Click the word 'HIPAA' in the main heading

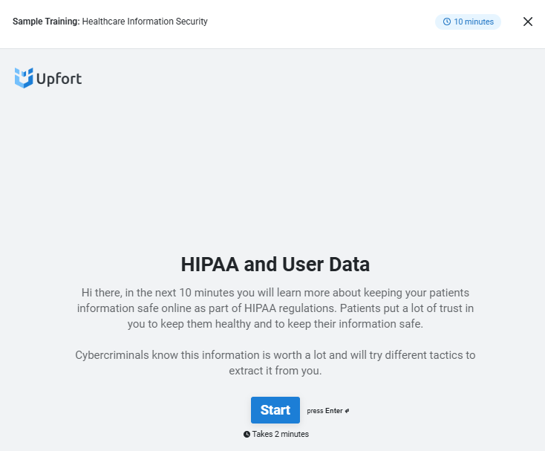pyautogui.click(x=210, y=264)
